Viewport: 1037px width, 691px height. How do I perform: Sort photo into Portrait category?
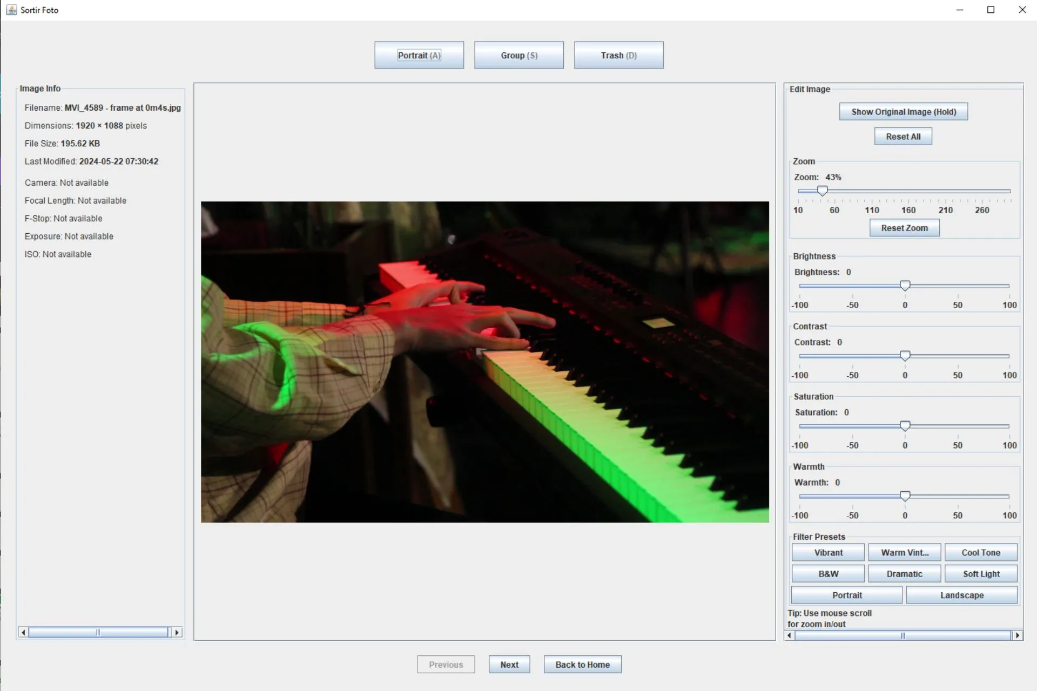coord(419,55)
